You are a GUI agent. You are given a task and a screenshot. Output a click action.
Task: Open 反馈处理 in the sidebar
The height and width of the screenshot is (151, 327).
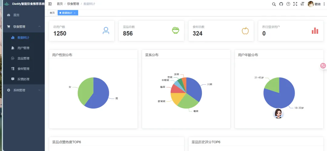tap(24, 79)
